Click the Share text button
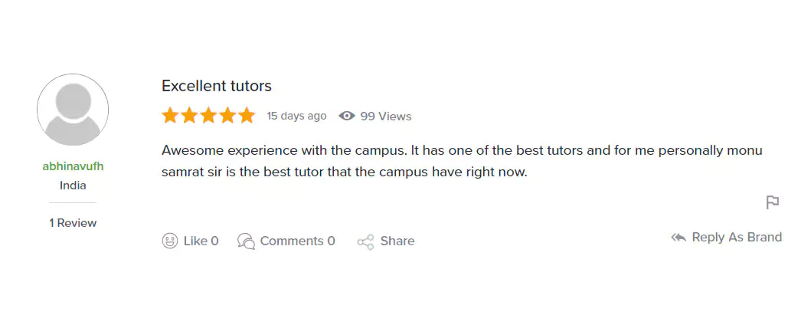Image resolution: width=811 pixels, height=325 pixels. (x=397, y=241)
